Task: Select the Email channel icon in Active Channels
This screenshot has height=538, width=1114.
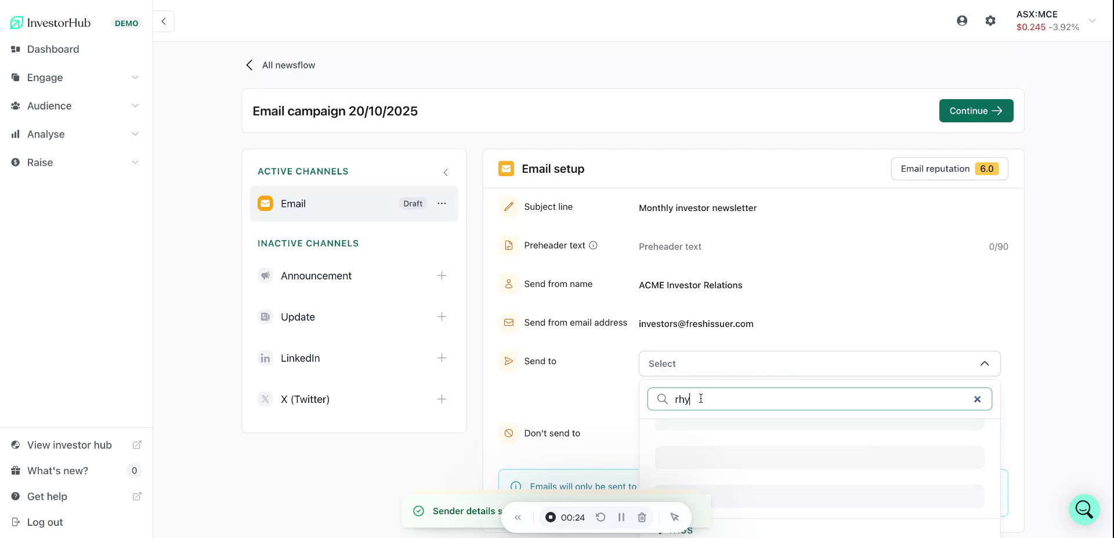Action: (x=265, y=203)
